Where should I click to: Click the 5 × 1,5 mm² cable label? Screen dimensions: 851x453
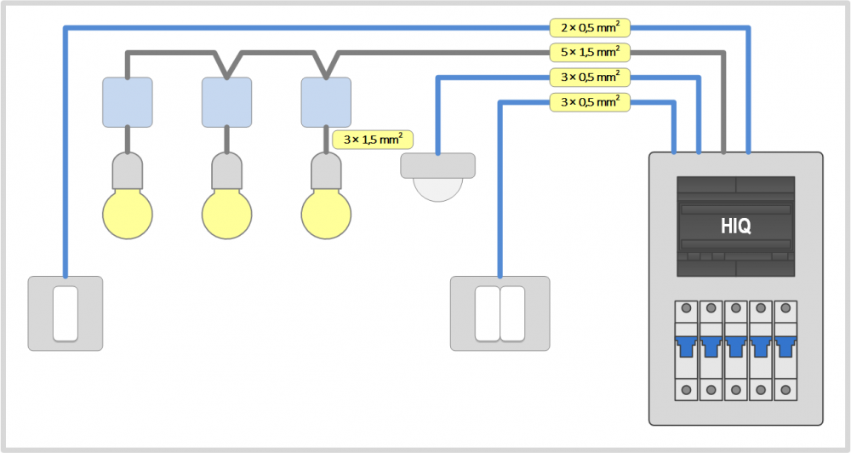point(590,52)
